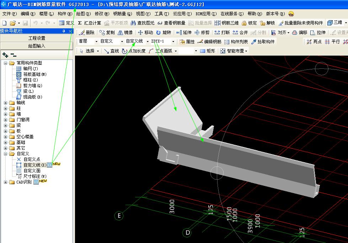Click the 工程设置 button
The height and width of the screenshot is (243, 348).
pyautogui.click(x=37, y=38)
